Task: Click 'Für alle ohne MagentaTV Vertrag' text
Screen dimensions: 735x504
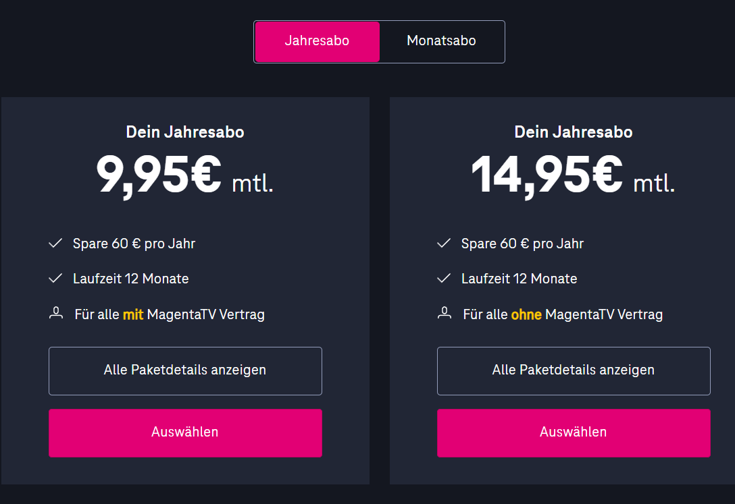Action: click(x=563, y=314)
